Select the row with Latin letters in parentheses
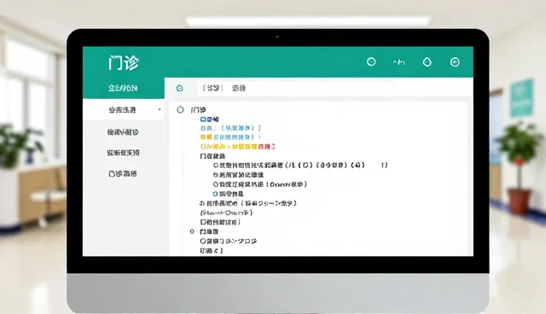The image size is (546, 314). point(226,212)
